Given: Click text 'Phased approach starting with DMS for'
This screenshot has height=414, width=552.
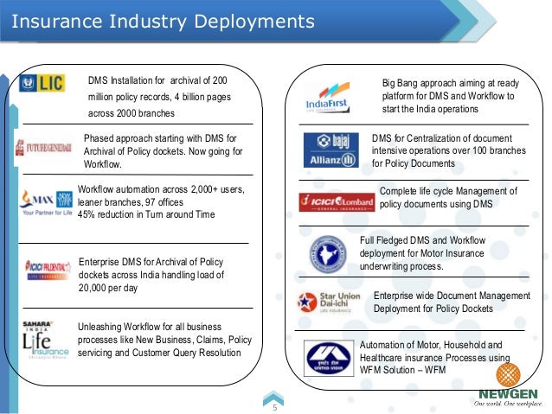Looking at the screenshot, I should [x=160, y=138].
